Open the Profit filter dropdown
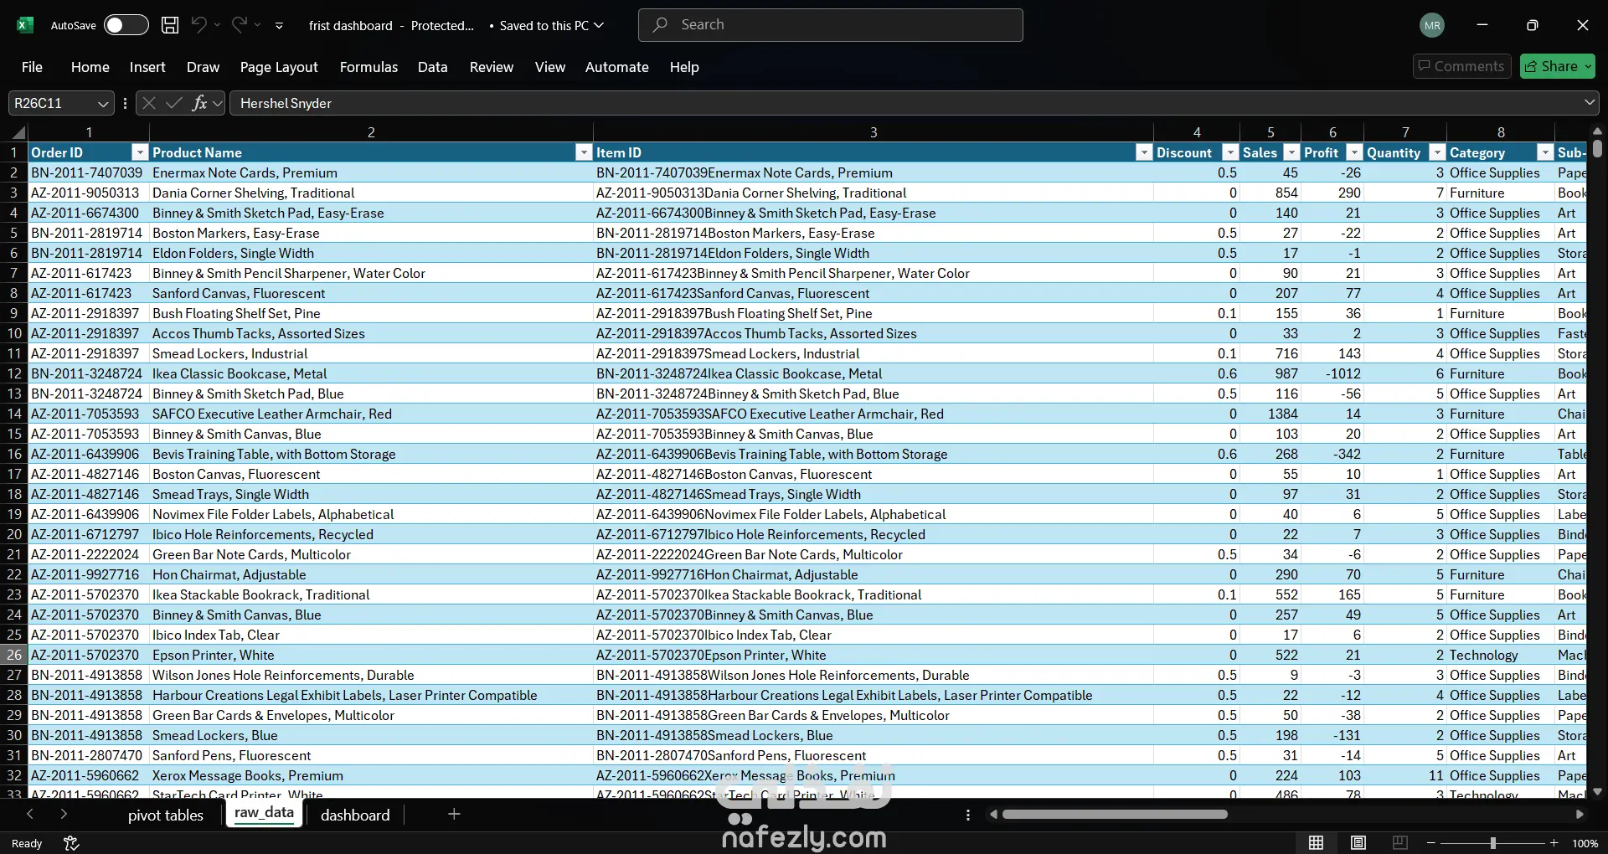Screen dimensions: 1608x854 [x=1354, y=152]
